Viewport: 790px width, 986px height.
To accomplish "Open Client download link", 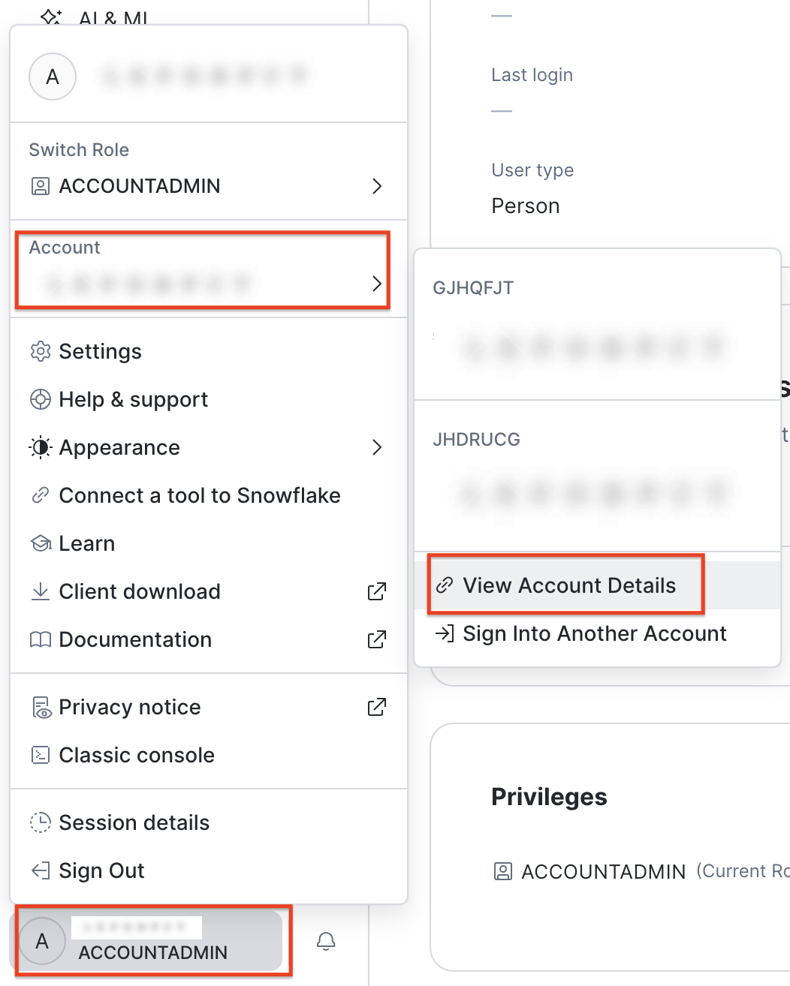I will [x=209, y=591].
